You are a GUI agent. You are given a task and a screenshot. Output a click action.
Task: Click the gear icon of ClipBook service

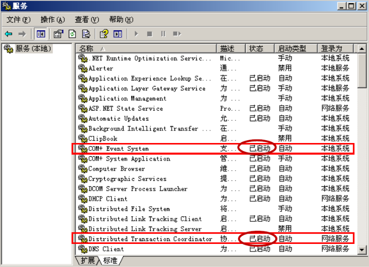82,138
